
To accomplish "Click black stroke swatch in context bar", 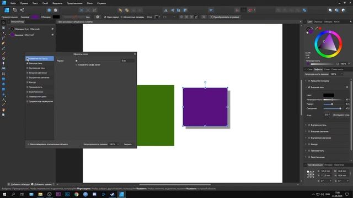I will 56,17.
